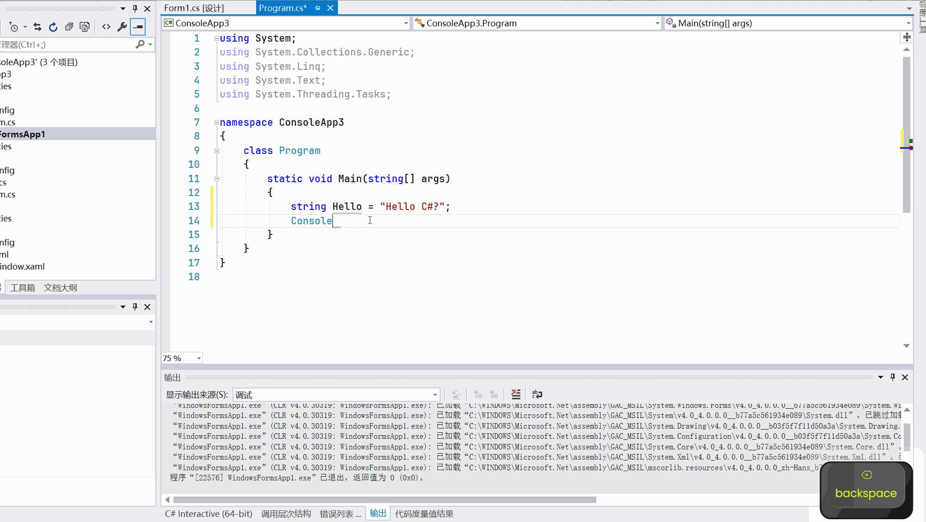926x522 pixels.
Task: Switch to Form1.cs design tab
Action: pos(194,8)
